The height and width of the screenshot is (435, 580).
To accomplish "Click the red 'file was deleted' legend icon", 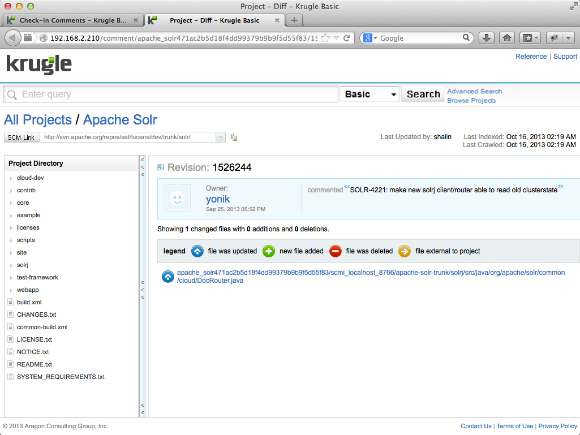I will [x=336, y=251].
